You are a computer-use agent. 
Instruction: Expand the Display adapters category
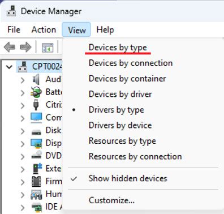[x=23, y=144]
